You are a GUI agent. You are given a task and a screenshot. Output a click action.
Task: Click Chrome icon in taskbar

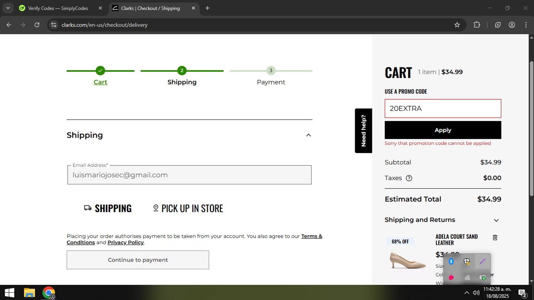tap(48, 293)
